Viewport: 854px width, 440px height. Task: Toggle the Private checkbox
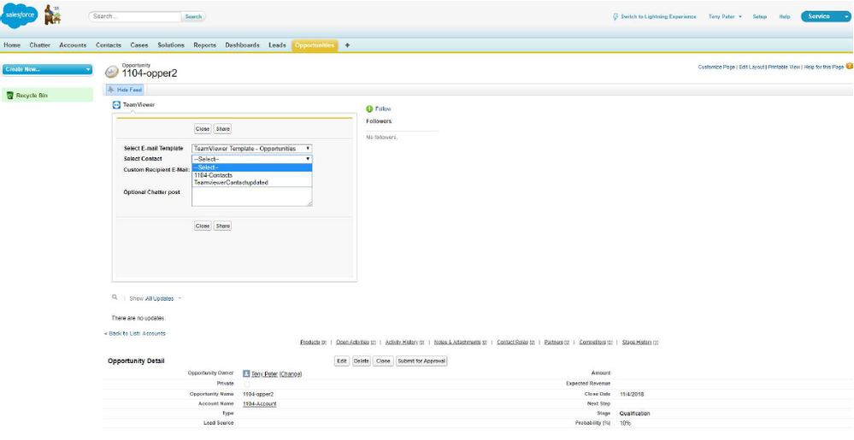click(x=247, y=384)
